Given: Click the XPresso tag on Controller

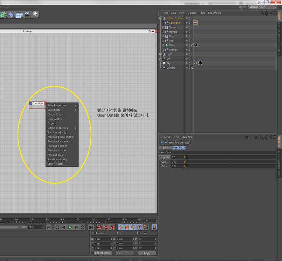Looking at the screenshot, I should click(x=195, y=23).
